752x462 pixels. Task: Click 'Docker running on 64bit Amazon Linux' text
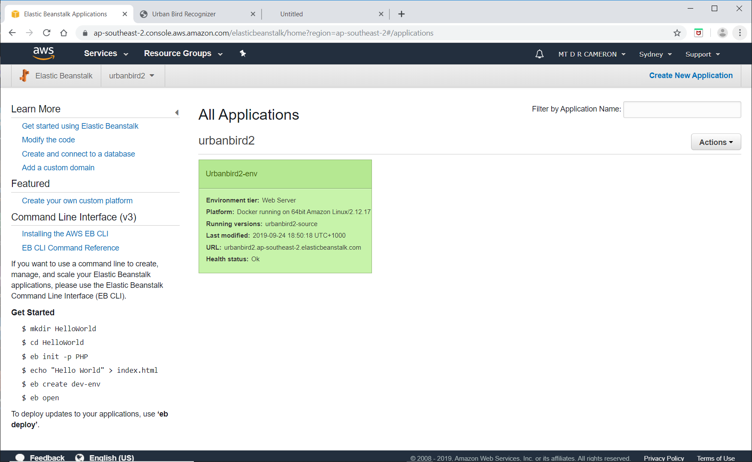[x=304, y=212]
